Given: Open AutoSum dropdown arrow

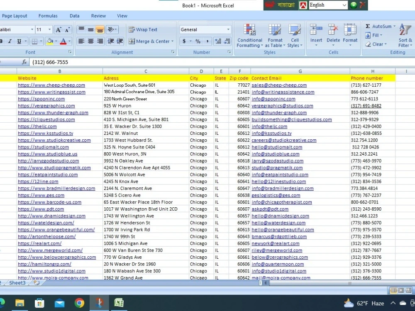Looking at the screenshot, I should (394, 26).
